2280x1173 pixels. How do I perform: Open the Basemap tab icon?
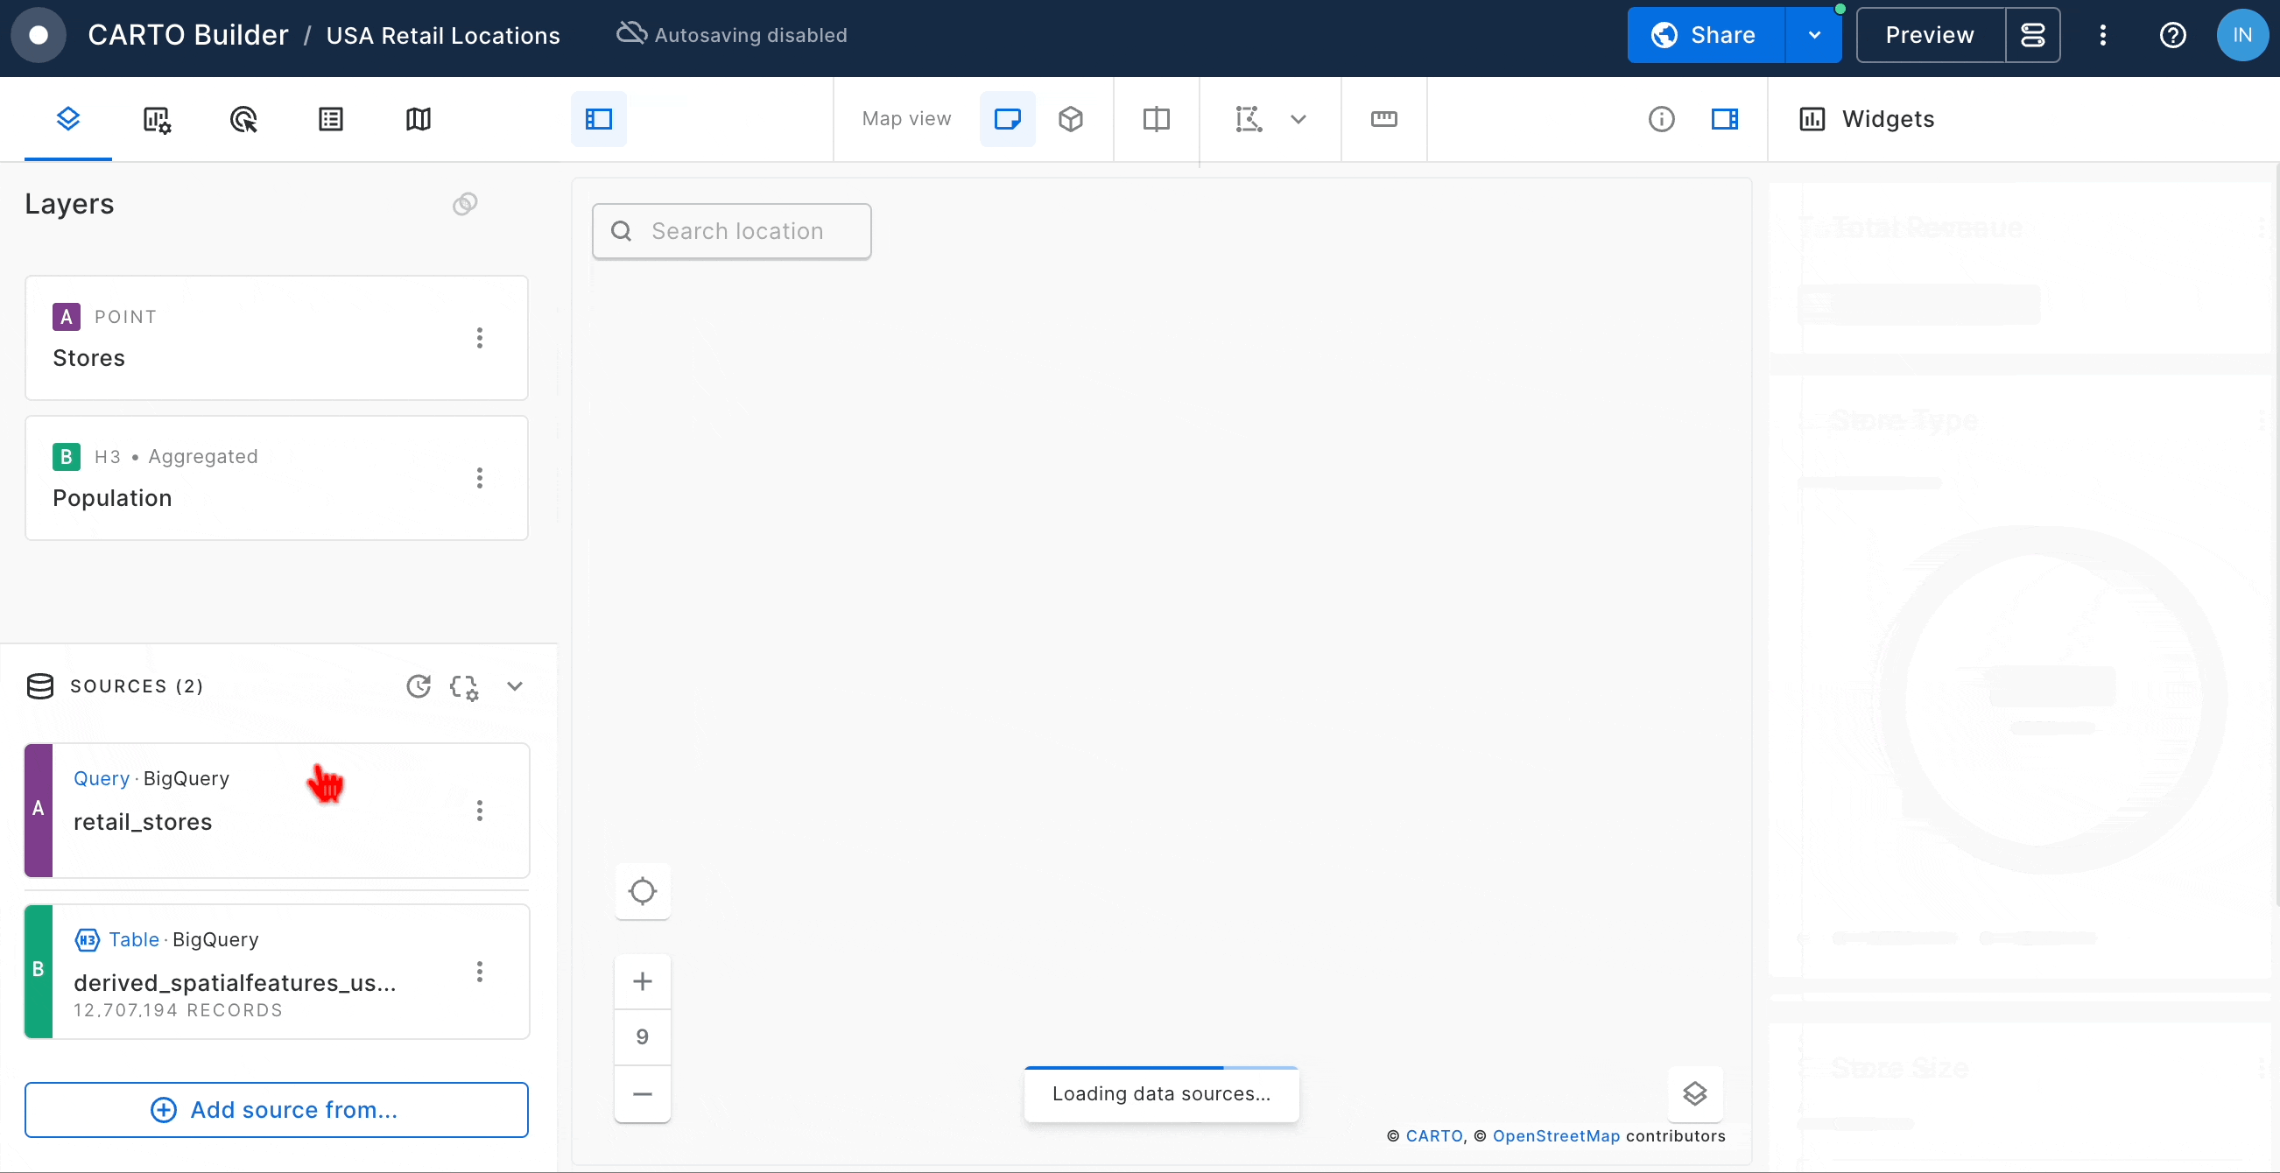coord(418,119)
